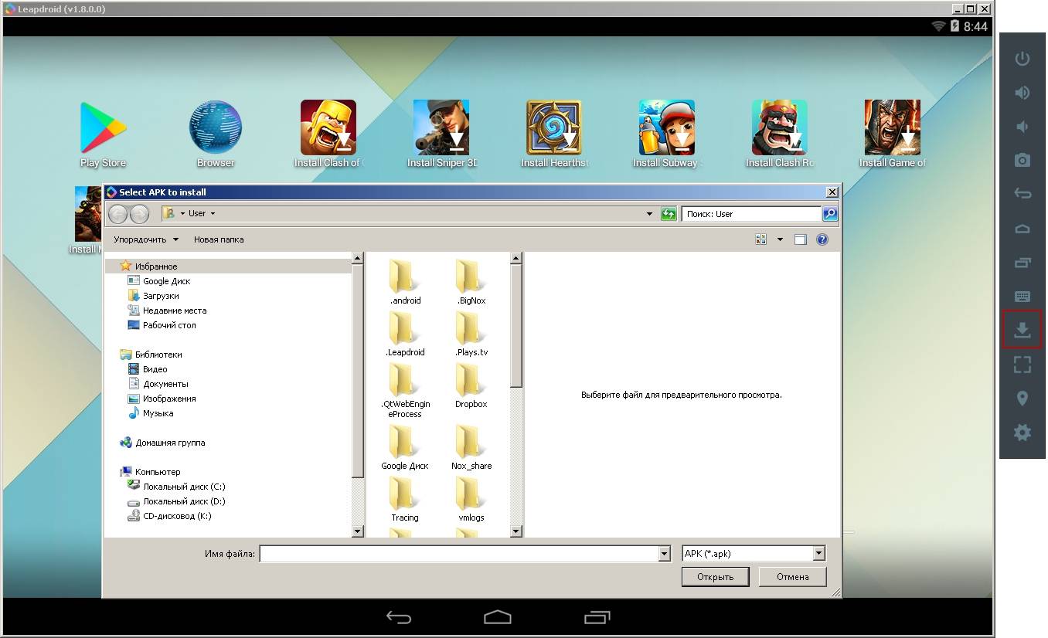This screenshot has width=1048, height=638.
Task: Click the sidebar Home icon
Action: click(x=1022, y=229)
